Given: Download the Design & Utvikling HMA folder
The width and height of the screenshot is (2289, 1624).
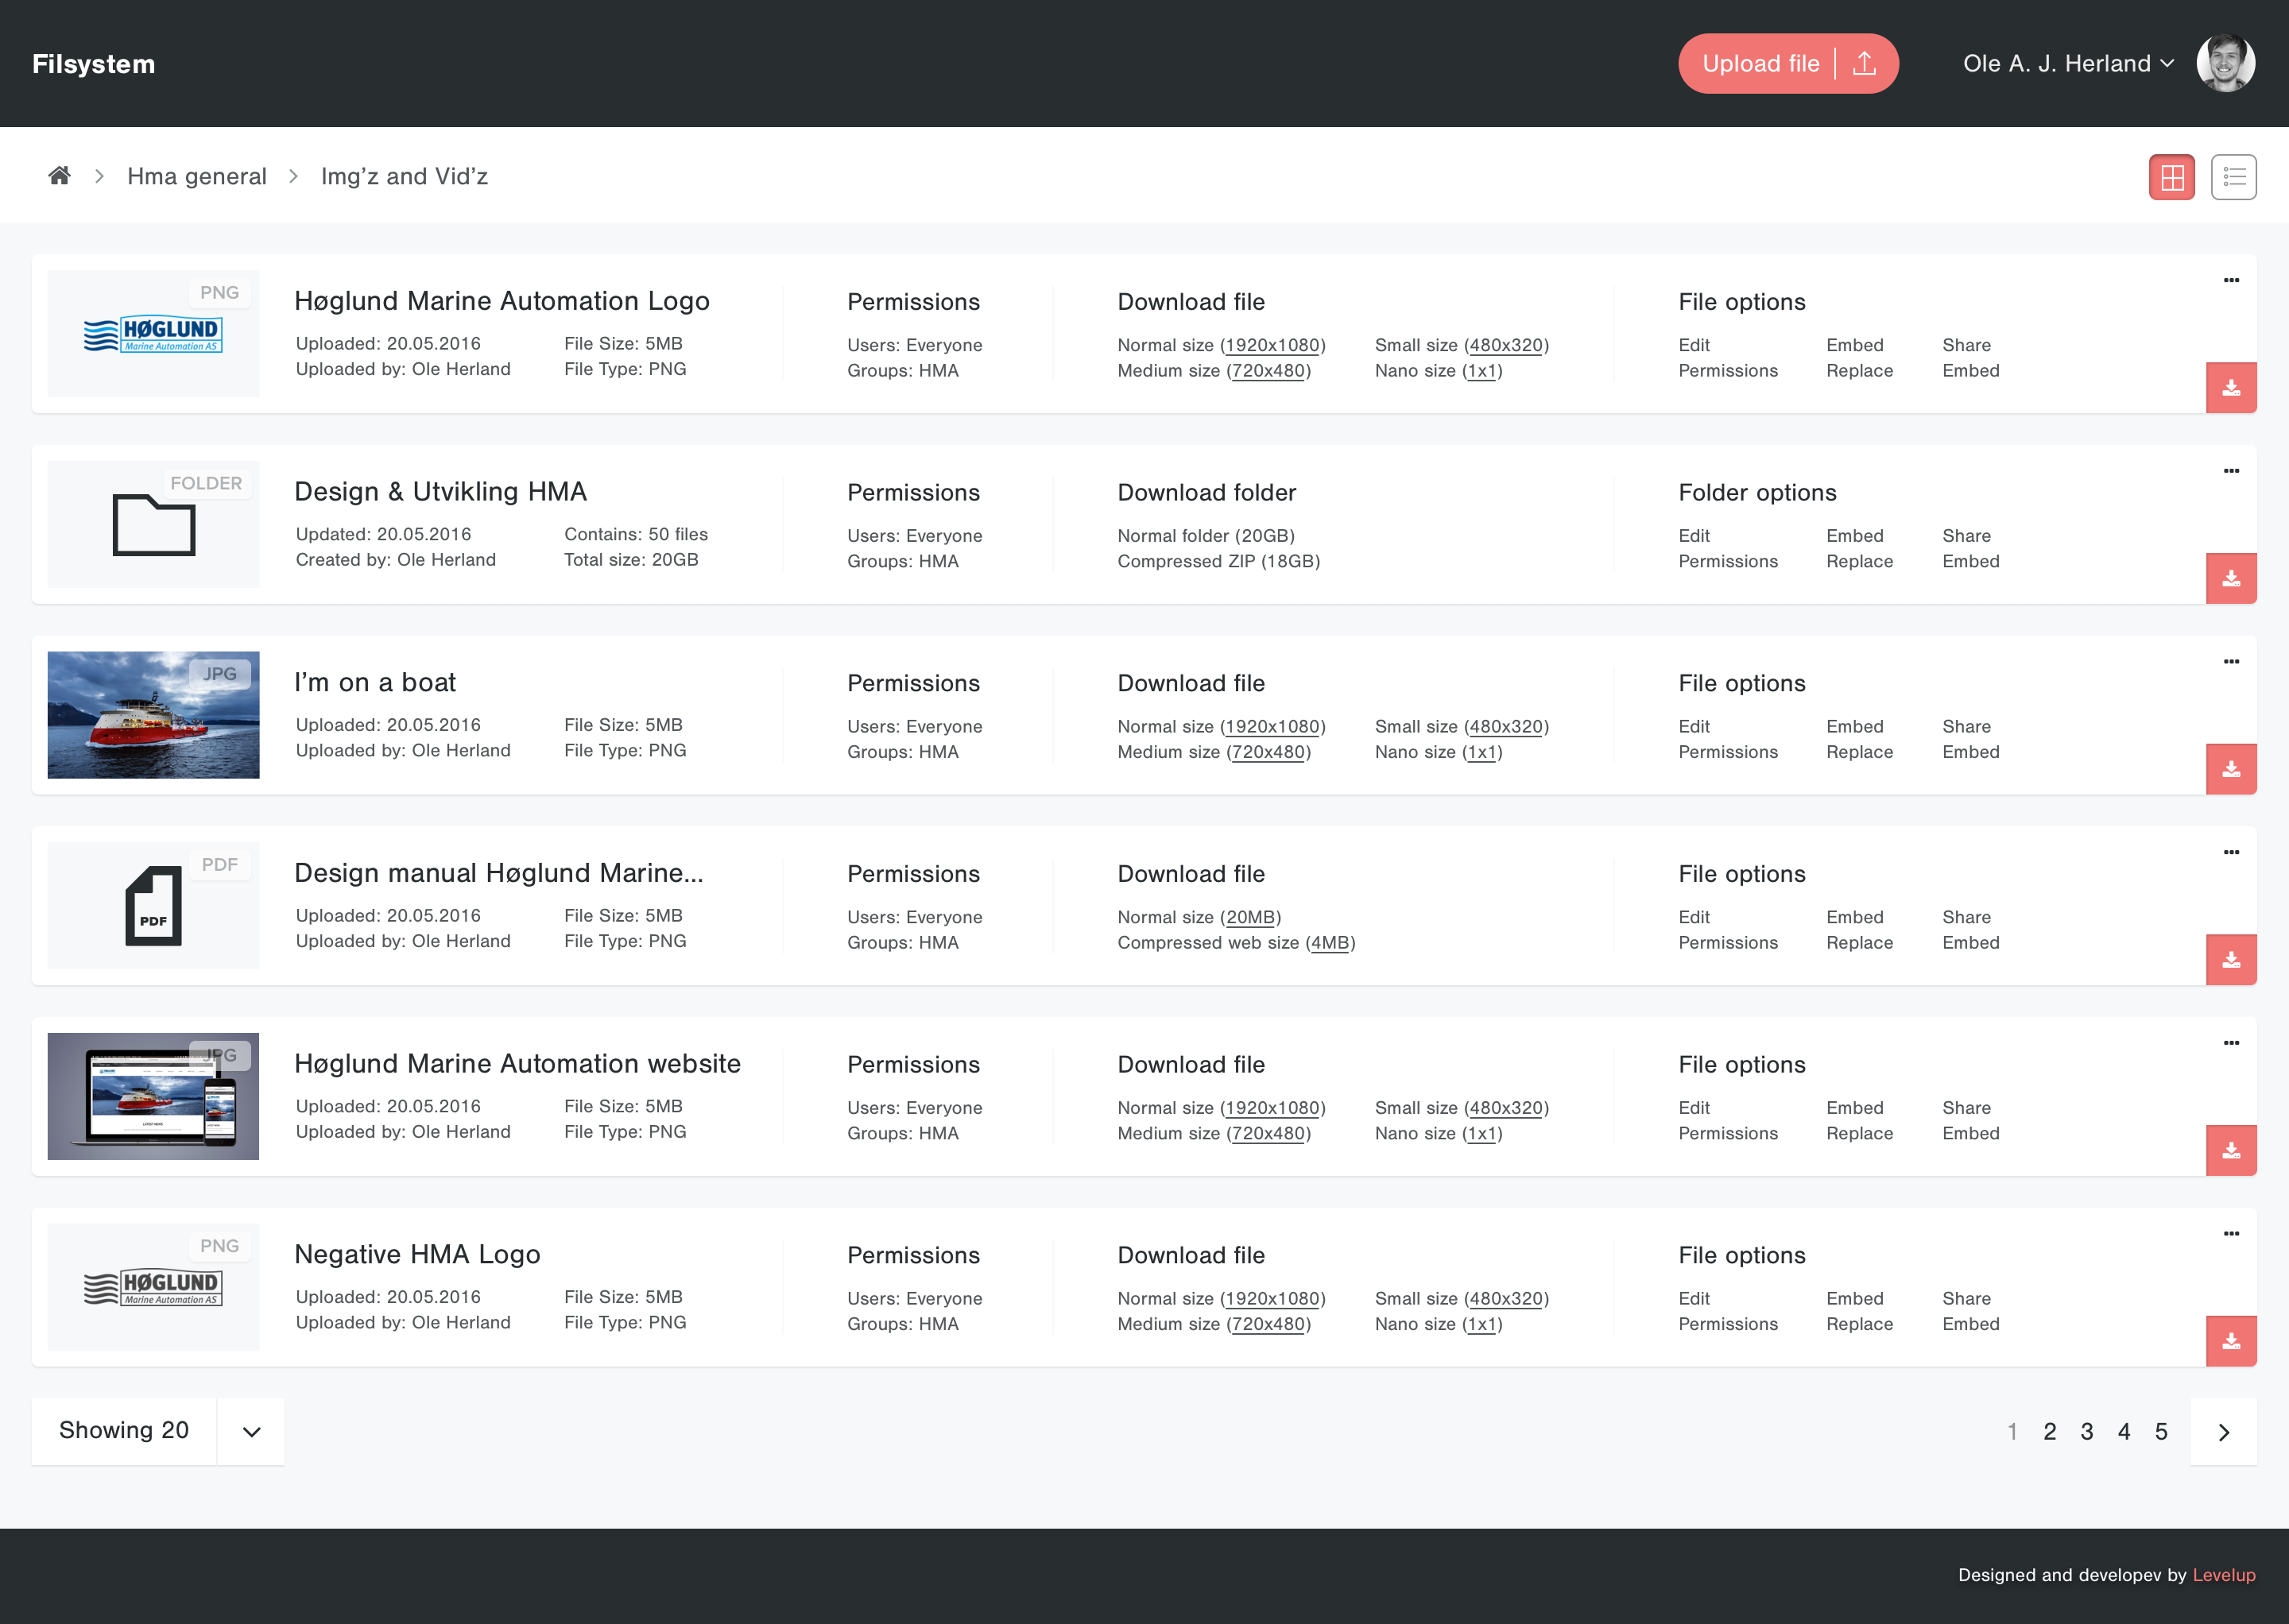Looking at the screenshot, I should [2231, 578].
